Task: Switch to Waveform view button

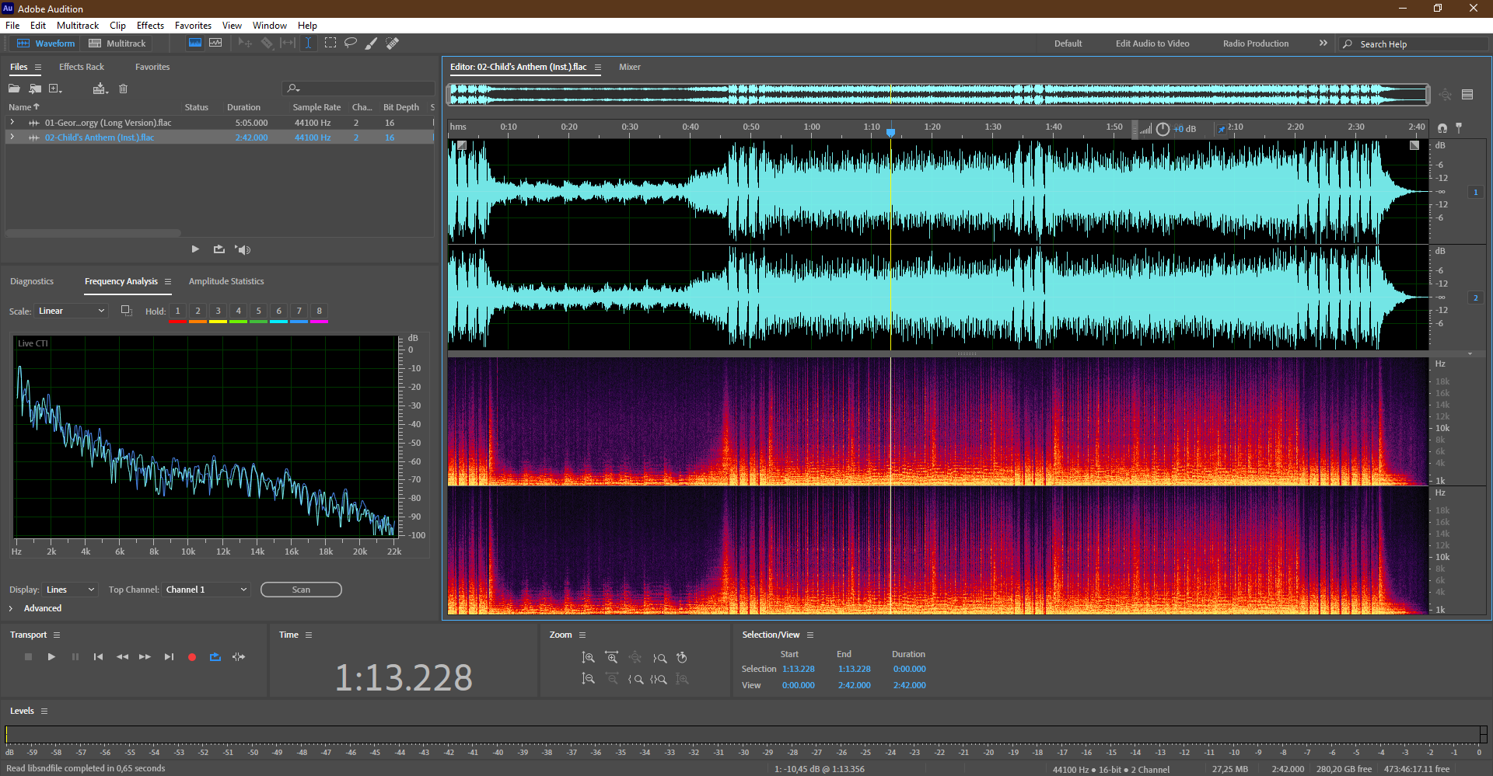Action: coord(46,43)
